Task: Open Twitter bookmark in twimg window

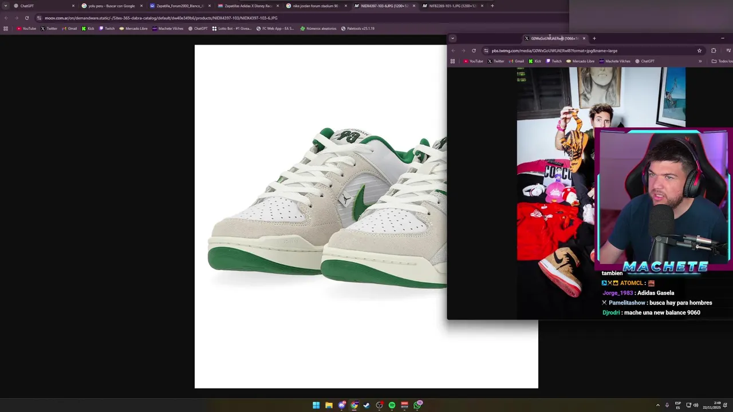Action: click(496, 61)
